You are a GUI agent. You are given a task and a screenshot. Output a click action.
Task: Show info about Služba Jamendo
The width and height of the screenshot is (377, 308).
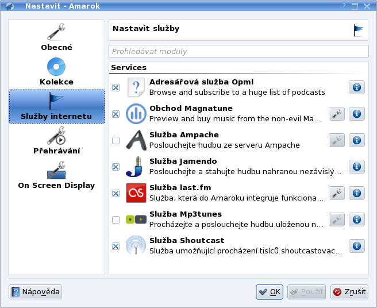[357, 167]
